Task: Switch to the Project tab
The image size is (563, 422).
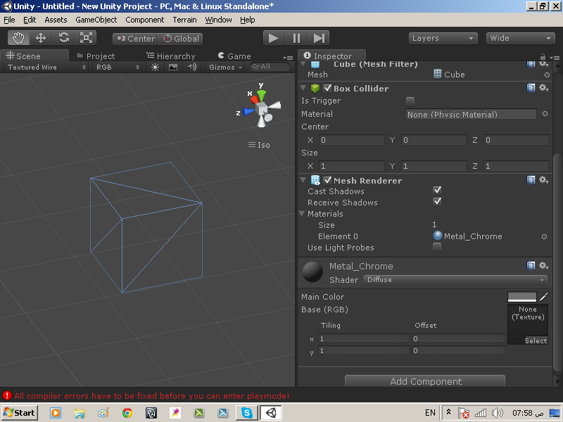Action: pos(96,56)
